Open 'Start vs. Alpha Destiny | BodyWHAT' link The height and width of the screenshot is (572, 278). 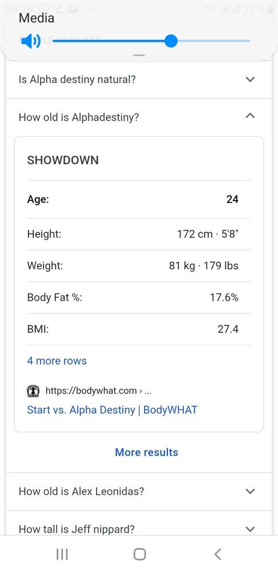point(112,410)
